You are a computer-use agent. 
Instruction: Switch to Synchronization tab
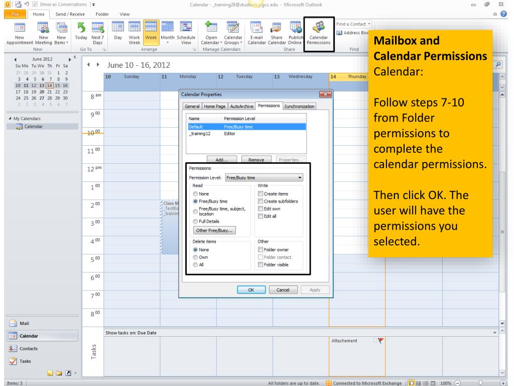click(299, 107)
